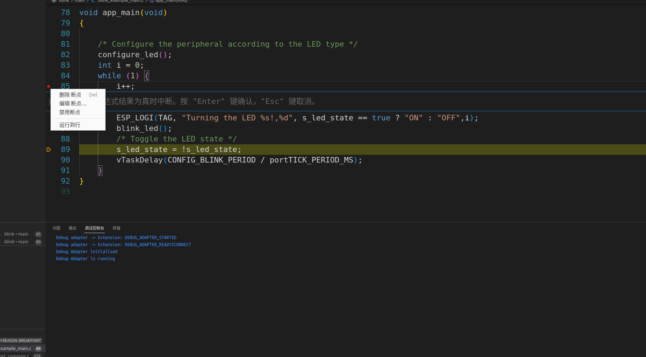This screenshot has width=646, height=357.
Task: Click the 'Debug Adapter is running' console line
Action: click(86, 259)
